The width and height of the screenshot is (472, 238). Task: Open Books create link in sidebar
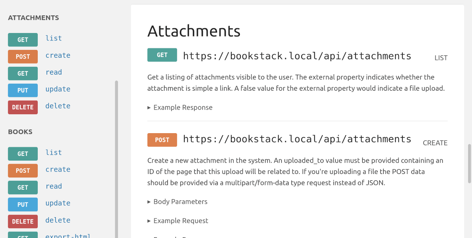pos(58,169)
